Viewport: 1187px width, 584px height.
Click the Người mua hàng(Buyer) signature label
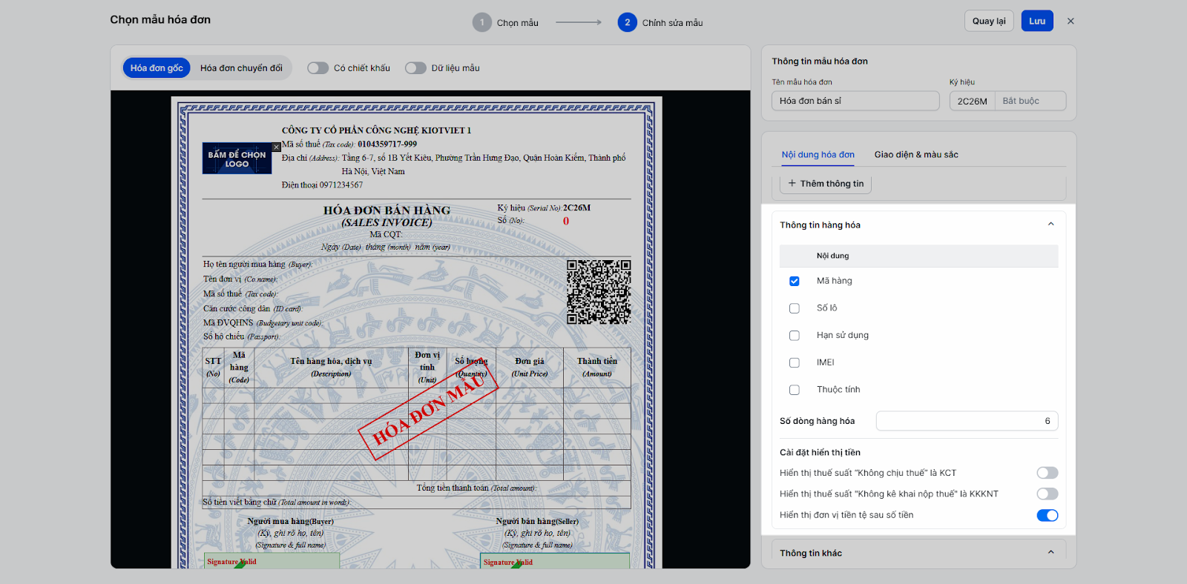pos(291,522)
